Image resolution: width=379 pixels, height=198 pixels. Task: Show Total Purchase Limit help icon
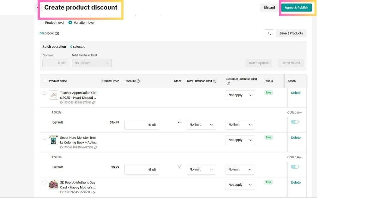pyautogui.click(x=215, y=81)
